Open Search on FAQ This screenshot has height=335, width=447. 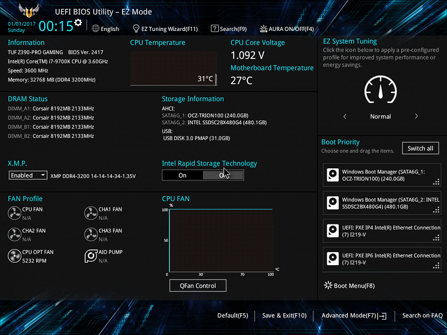(422, 316)
